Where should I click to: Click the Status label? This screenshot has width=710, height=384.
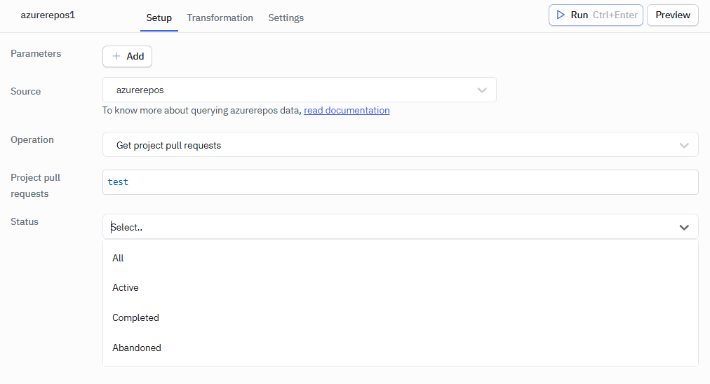(25, 221)
